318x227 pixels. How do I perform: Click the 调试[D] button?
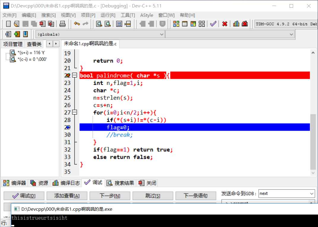(24, 196)
